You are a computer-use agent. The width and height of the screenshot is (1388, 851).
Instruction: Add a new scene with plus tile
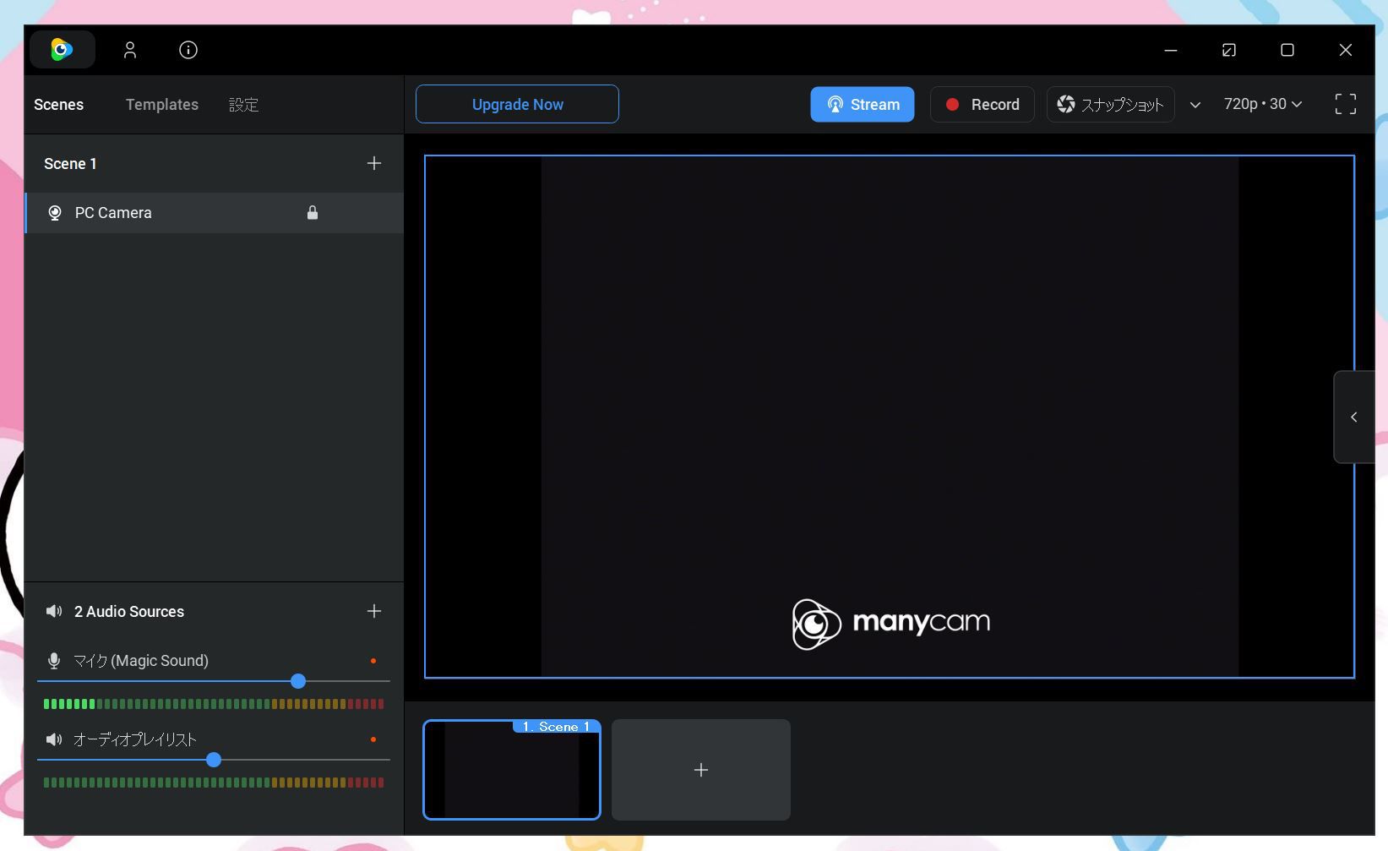click(x=701, y=770)
